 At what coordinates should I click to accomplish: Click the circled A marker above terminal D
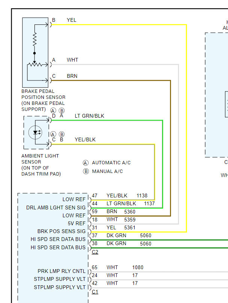(x=53, y=111)
